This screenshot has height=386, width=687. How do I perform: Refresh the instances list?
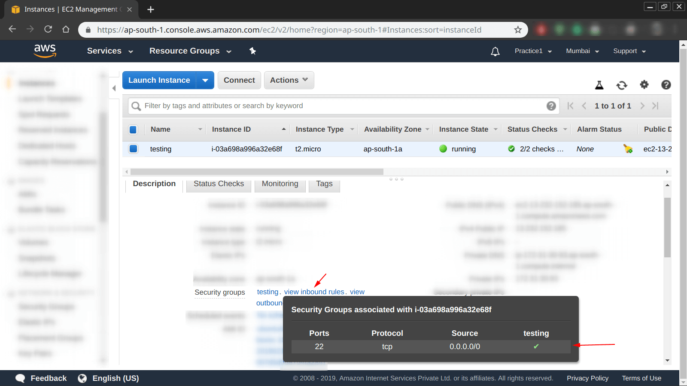coord(622,85)
